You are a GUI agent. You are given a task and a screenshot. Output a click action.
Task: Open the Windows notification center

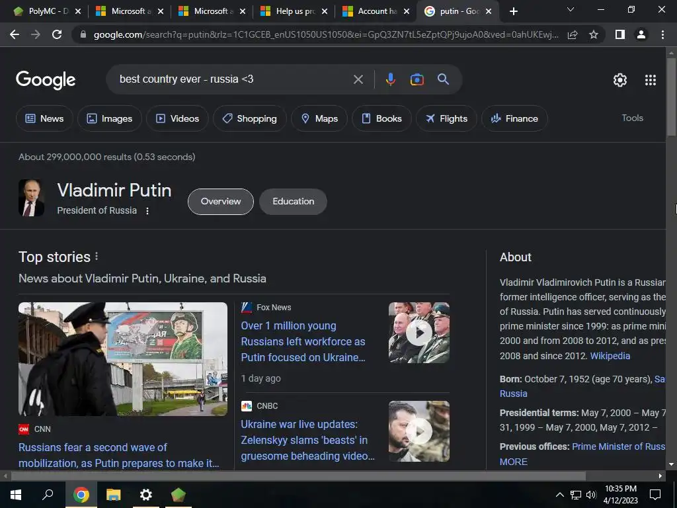[655, 495]
